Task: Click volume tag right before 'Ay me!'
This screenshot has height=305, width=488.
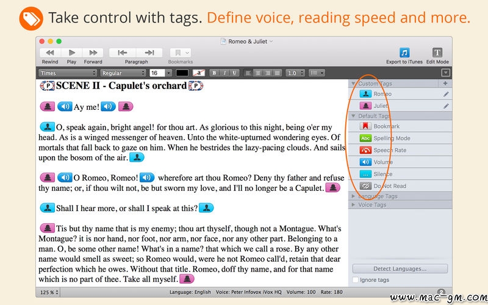Action: click(65, 107)
